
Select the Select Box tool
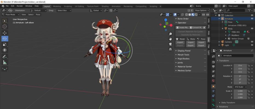click(5, 21)
